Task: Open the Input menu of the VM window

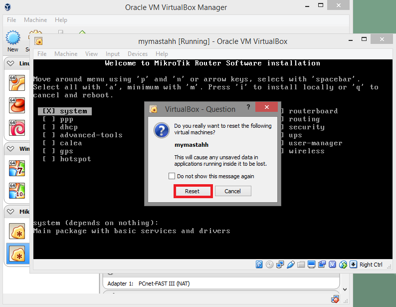Action: [x=113, y=54]
